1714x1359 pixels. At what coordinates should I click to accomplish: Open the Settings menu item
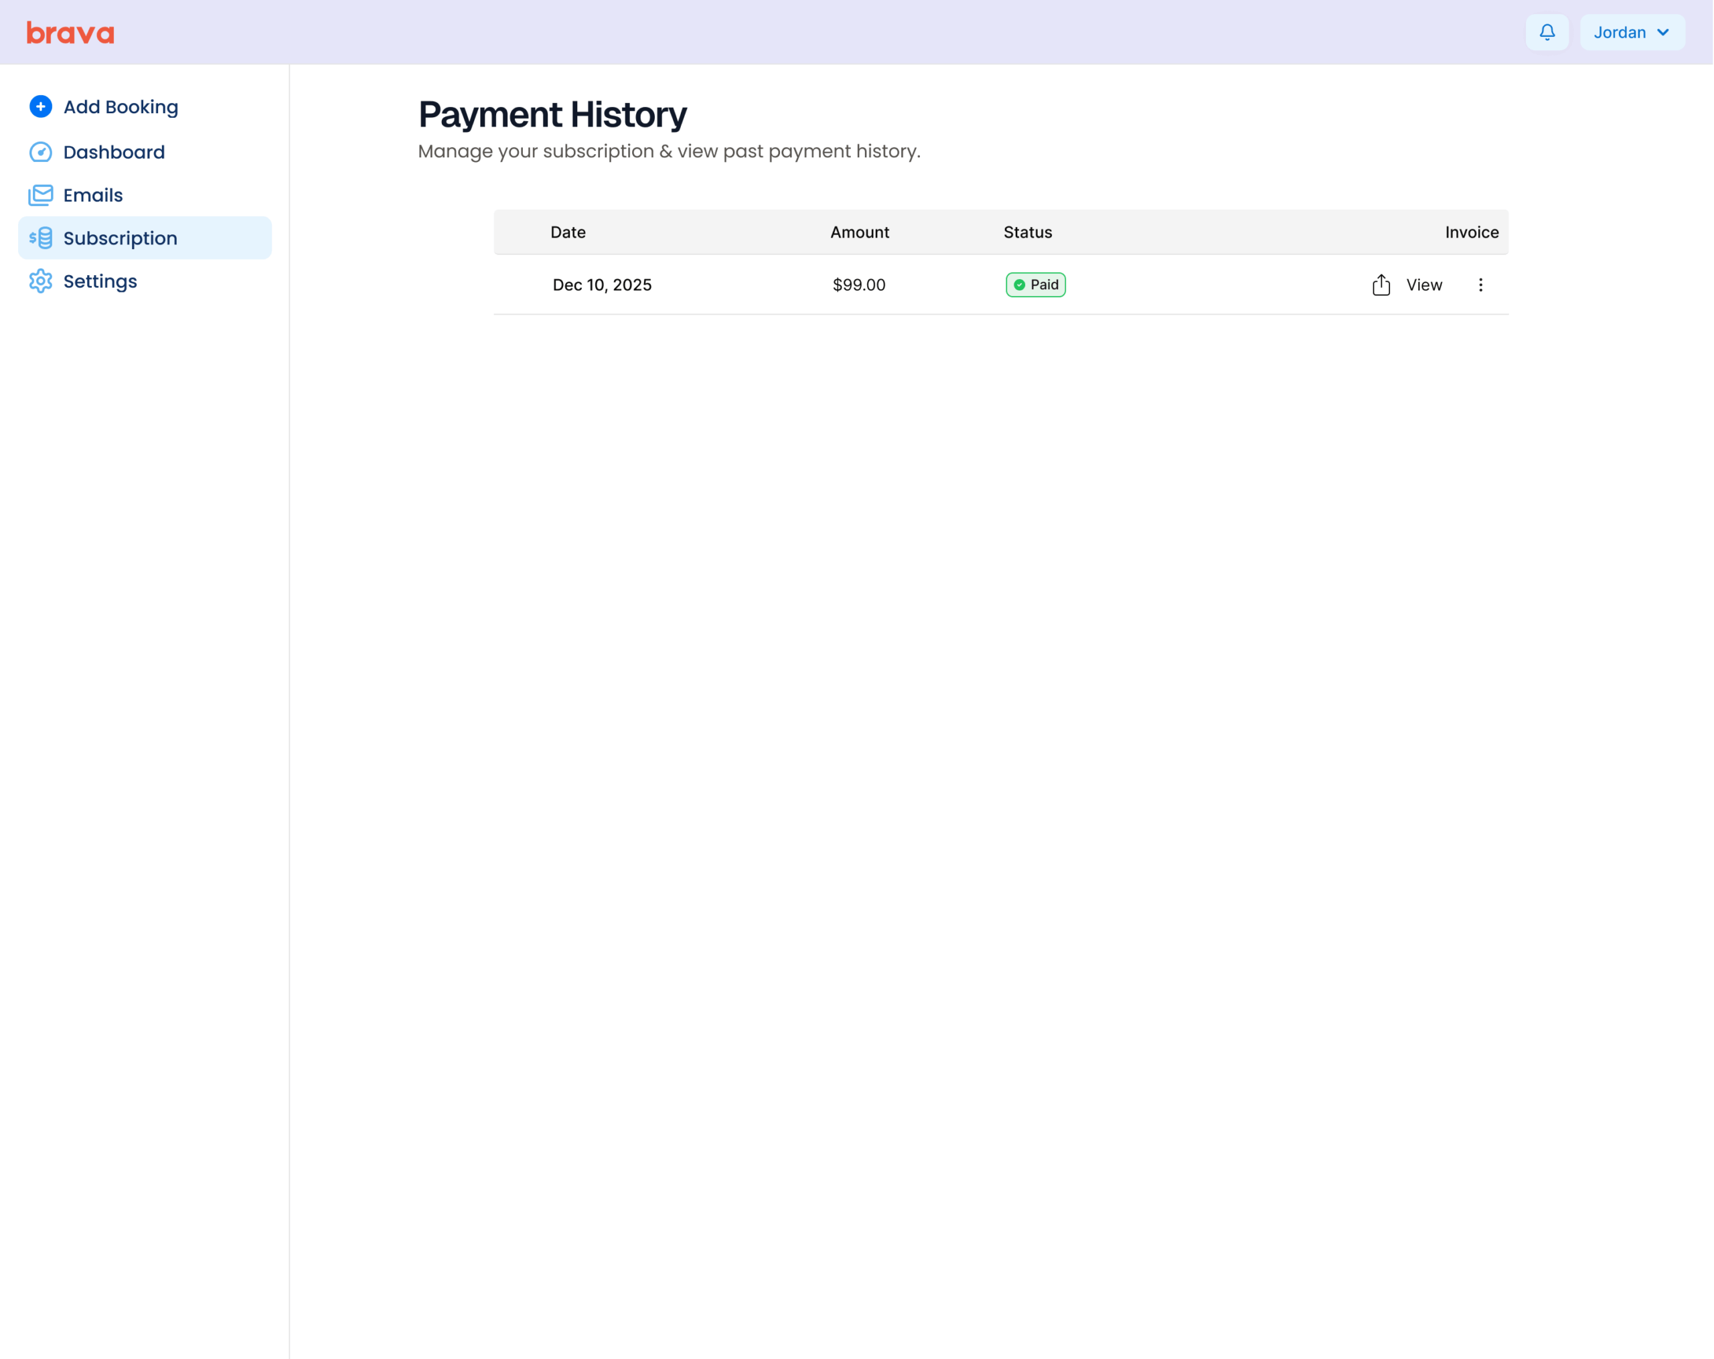(100, 281)
